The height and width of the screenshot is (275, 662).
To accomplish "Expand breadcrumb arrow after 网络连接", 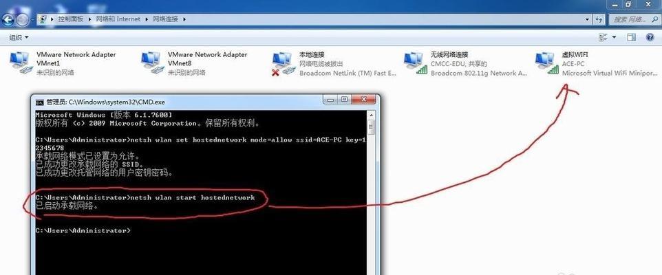I will coord(184,19).
